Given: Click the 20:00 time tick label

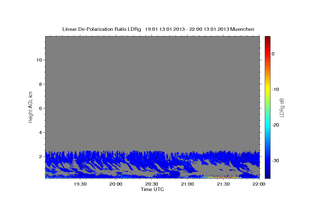Looking at the screenshot, I should 116,184.
